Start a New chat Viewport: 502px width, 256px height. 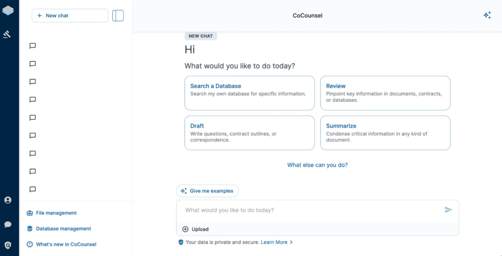70,16
